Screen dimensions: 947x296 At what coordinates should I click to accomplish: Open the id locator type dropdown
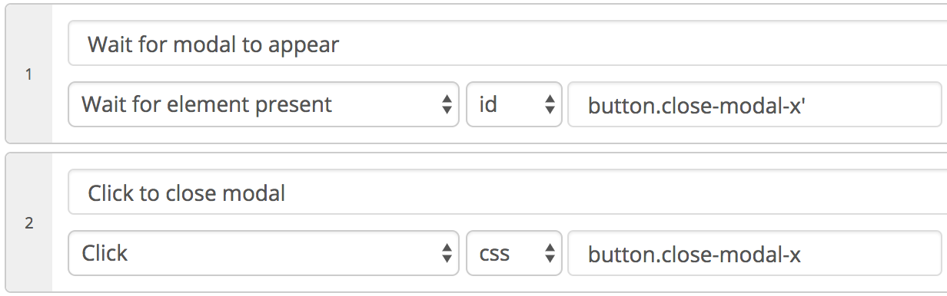point(514,104)
